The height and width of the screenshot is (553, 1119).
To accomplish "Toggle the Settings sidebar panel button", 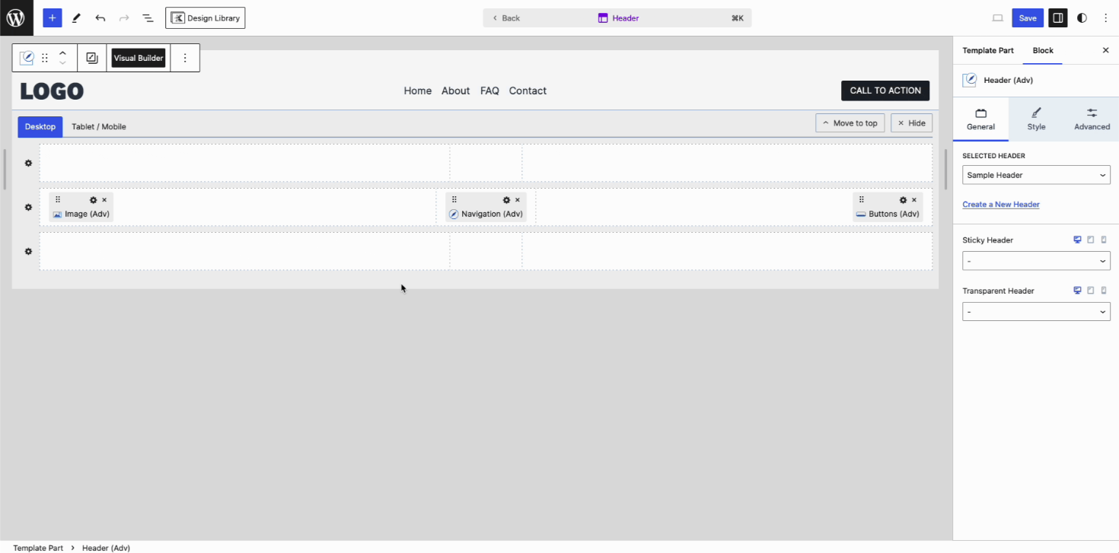I will (1057, 17).
